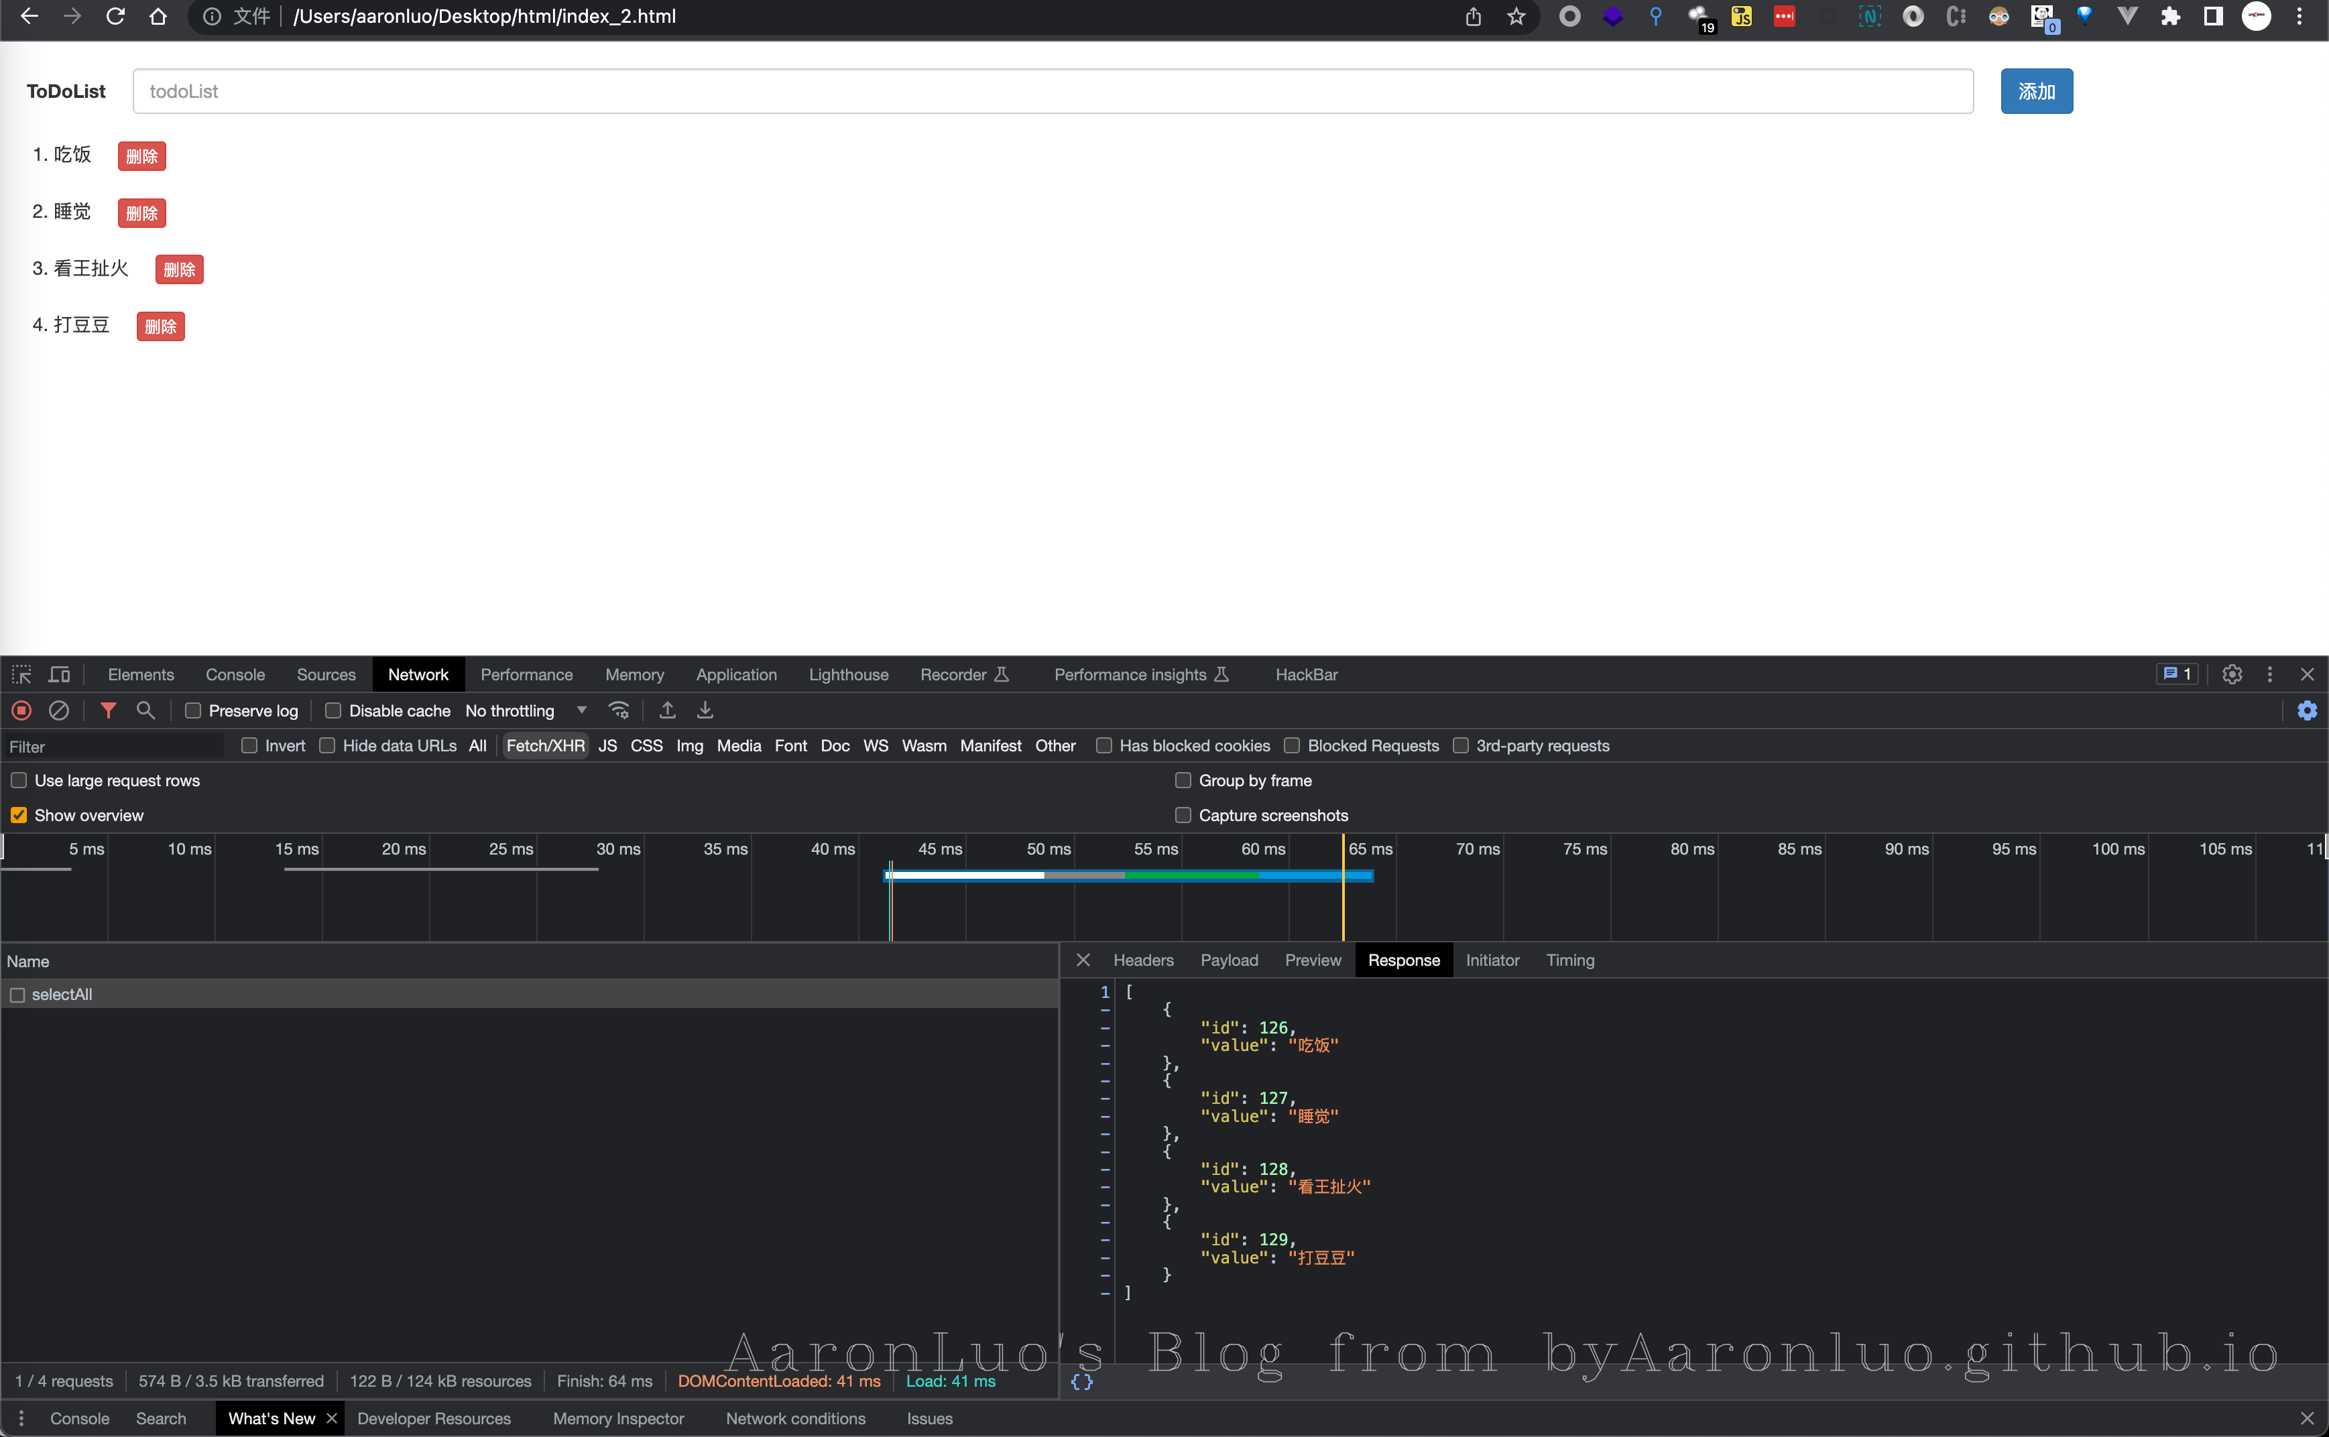Toggle the device toolbar icon
The width and height of the screenshot is (2329, 1437).
pos(59,675)
